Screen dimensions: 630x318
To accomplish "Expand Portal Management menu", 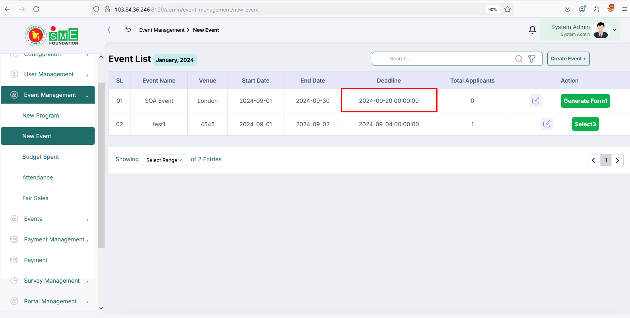I will coord(47,301).
